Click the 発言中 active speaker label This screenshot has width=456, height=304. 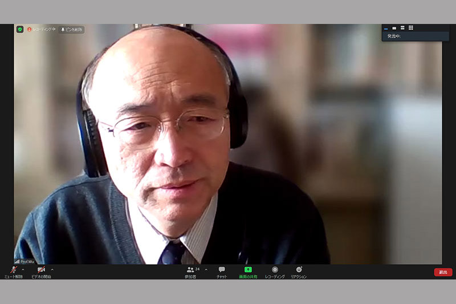point(394,37)
